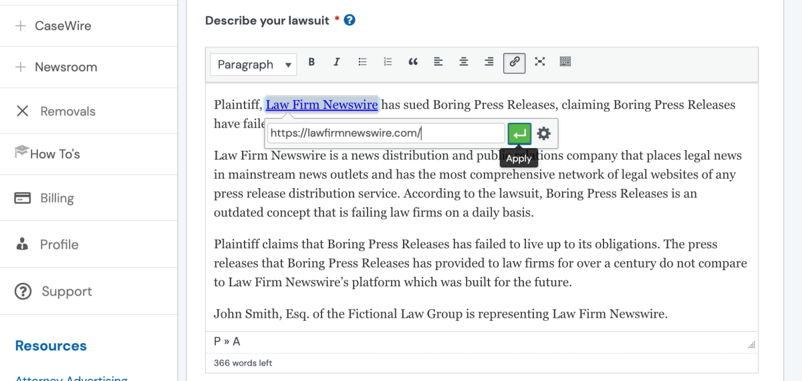Expand the CaseWire sidebar section
This screenshot has width=802, height=381.
53,26
